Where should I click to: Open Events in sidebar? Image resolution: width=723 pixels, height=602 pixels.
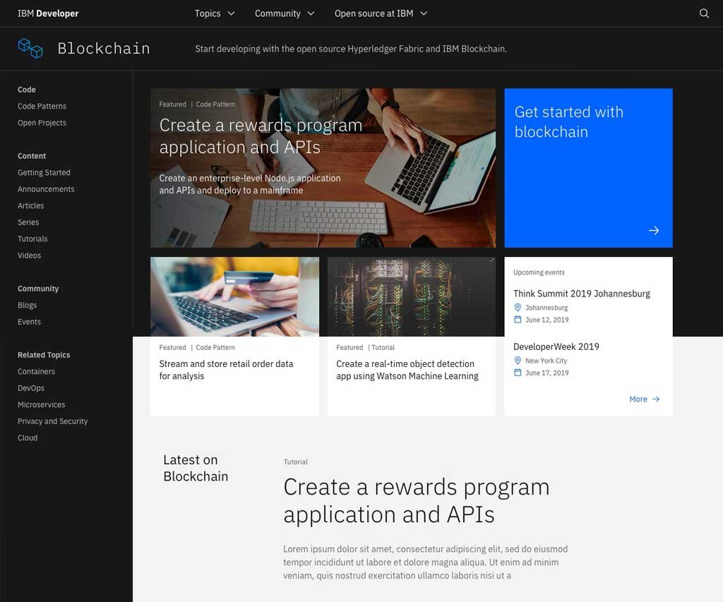coord(29,322)
